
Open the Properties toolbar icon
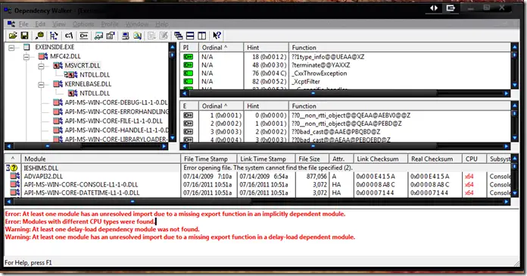pos(111,36)
